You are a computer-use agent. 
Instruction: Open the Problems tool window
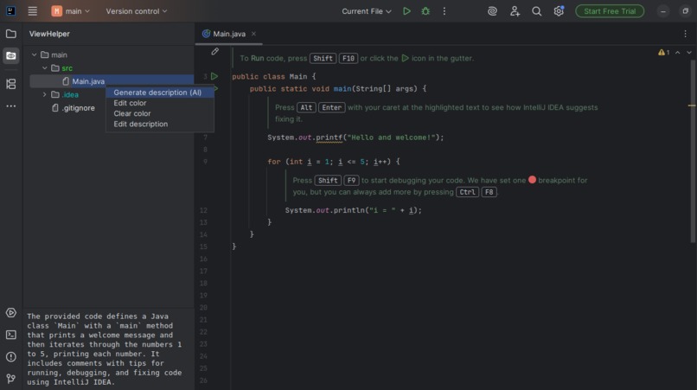(11, 356)
